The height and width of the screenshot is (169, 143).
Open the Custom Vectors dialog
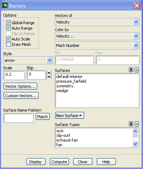pos(21,96)
